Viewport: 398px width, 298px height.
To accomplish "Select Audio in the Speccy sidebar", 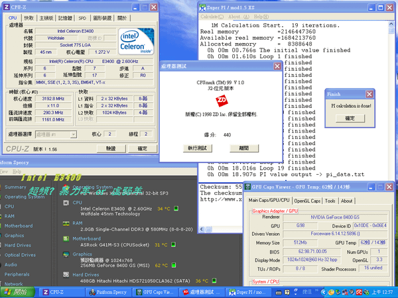I will click(11, 264).
